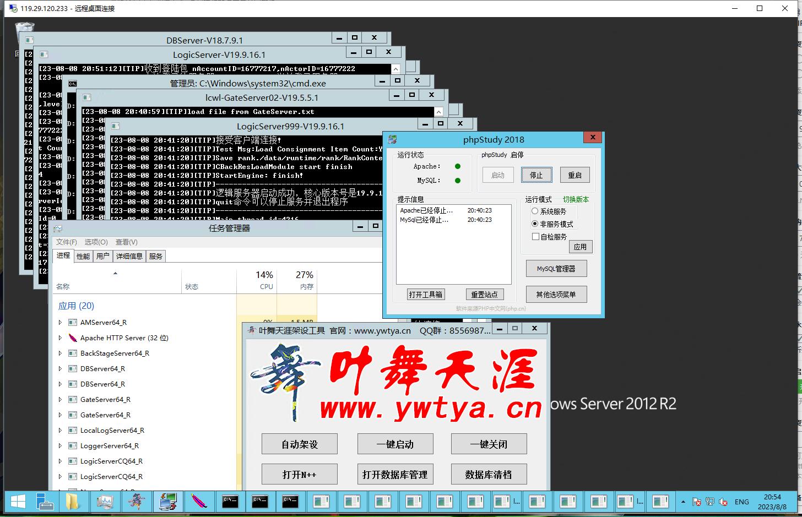
Task: Switch to the 性能 tab
Action: pyautogui.click(x=83, y=256)
